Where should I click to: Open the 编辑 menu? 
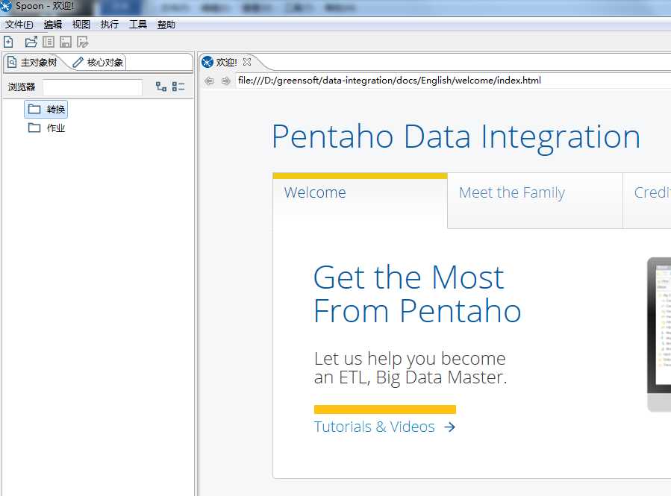pyautogui.click(x=53, y=25)
